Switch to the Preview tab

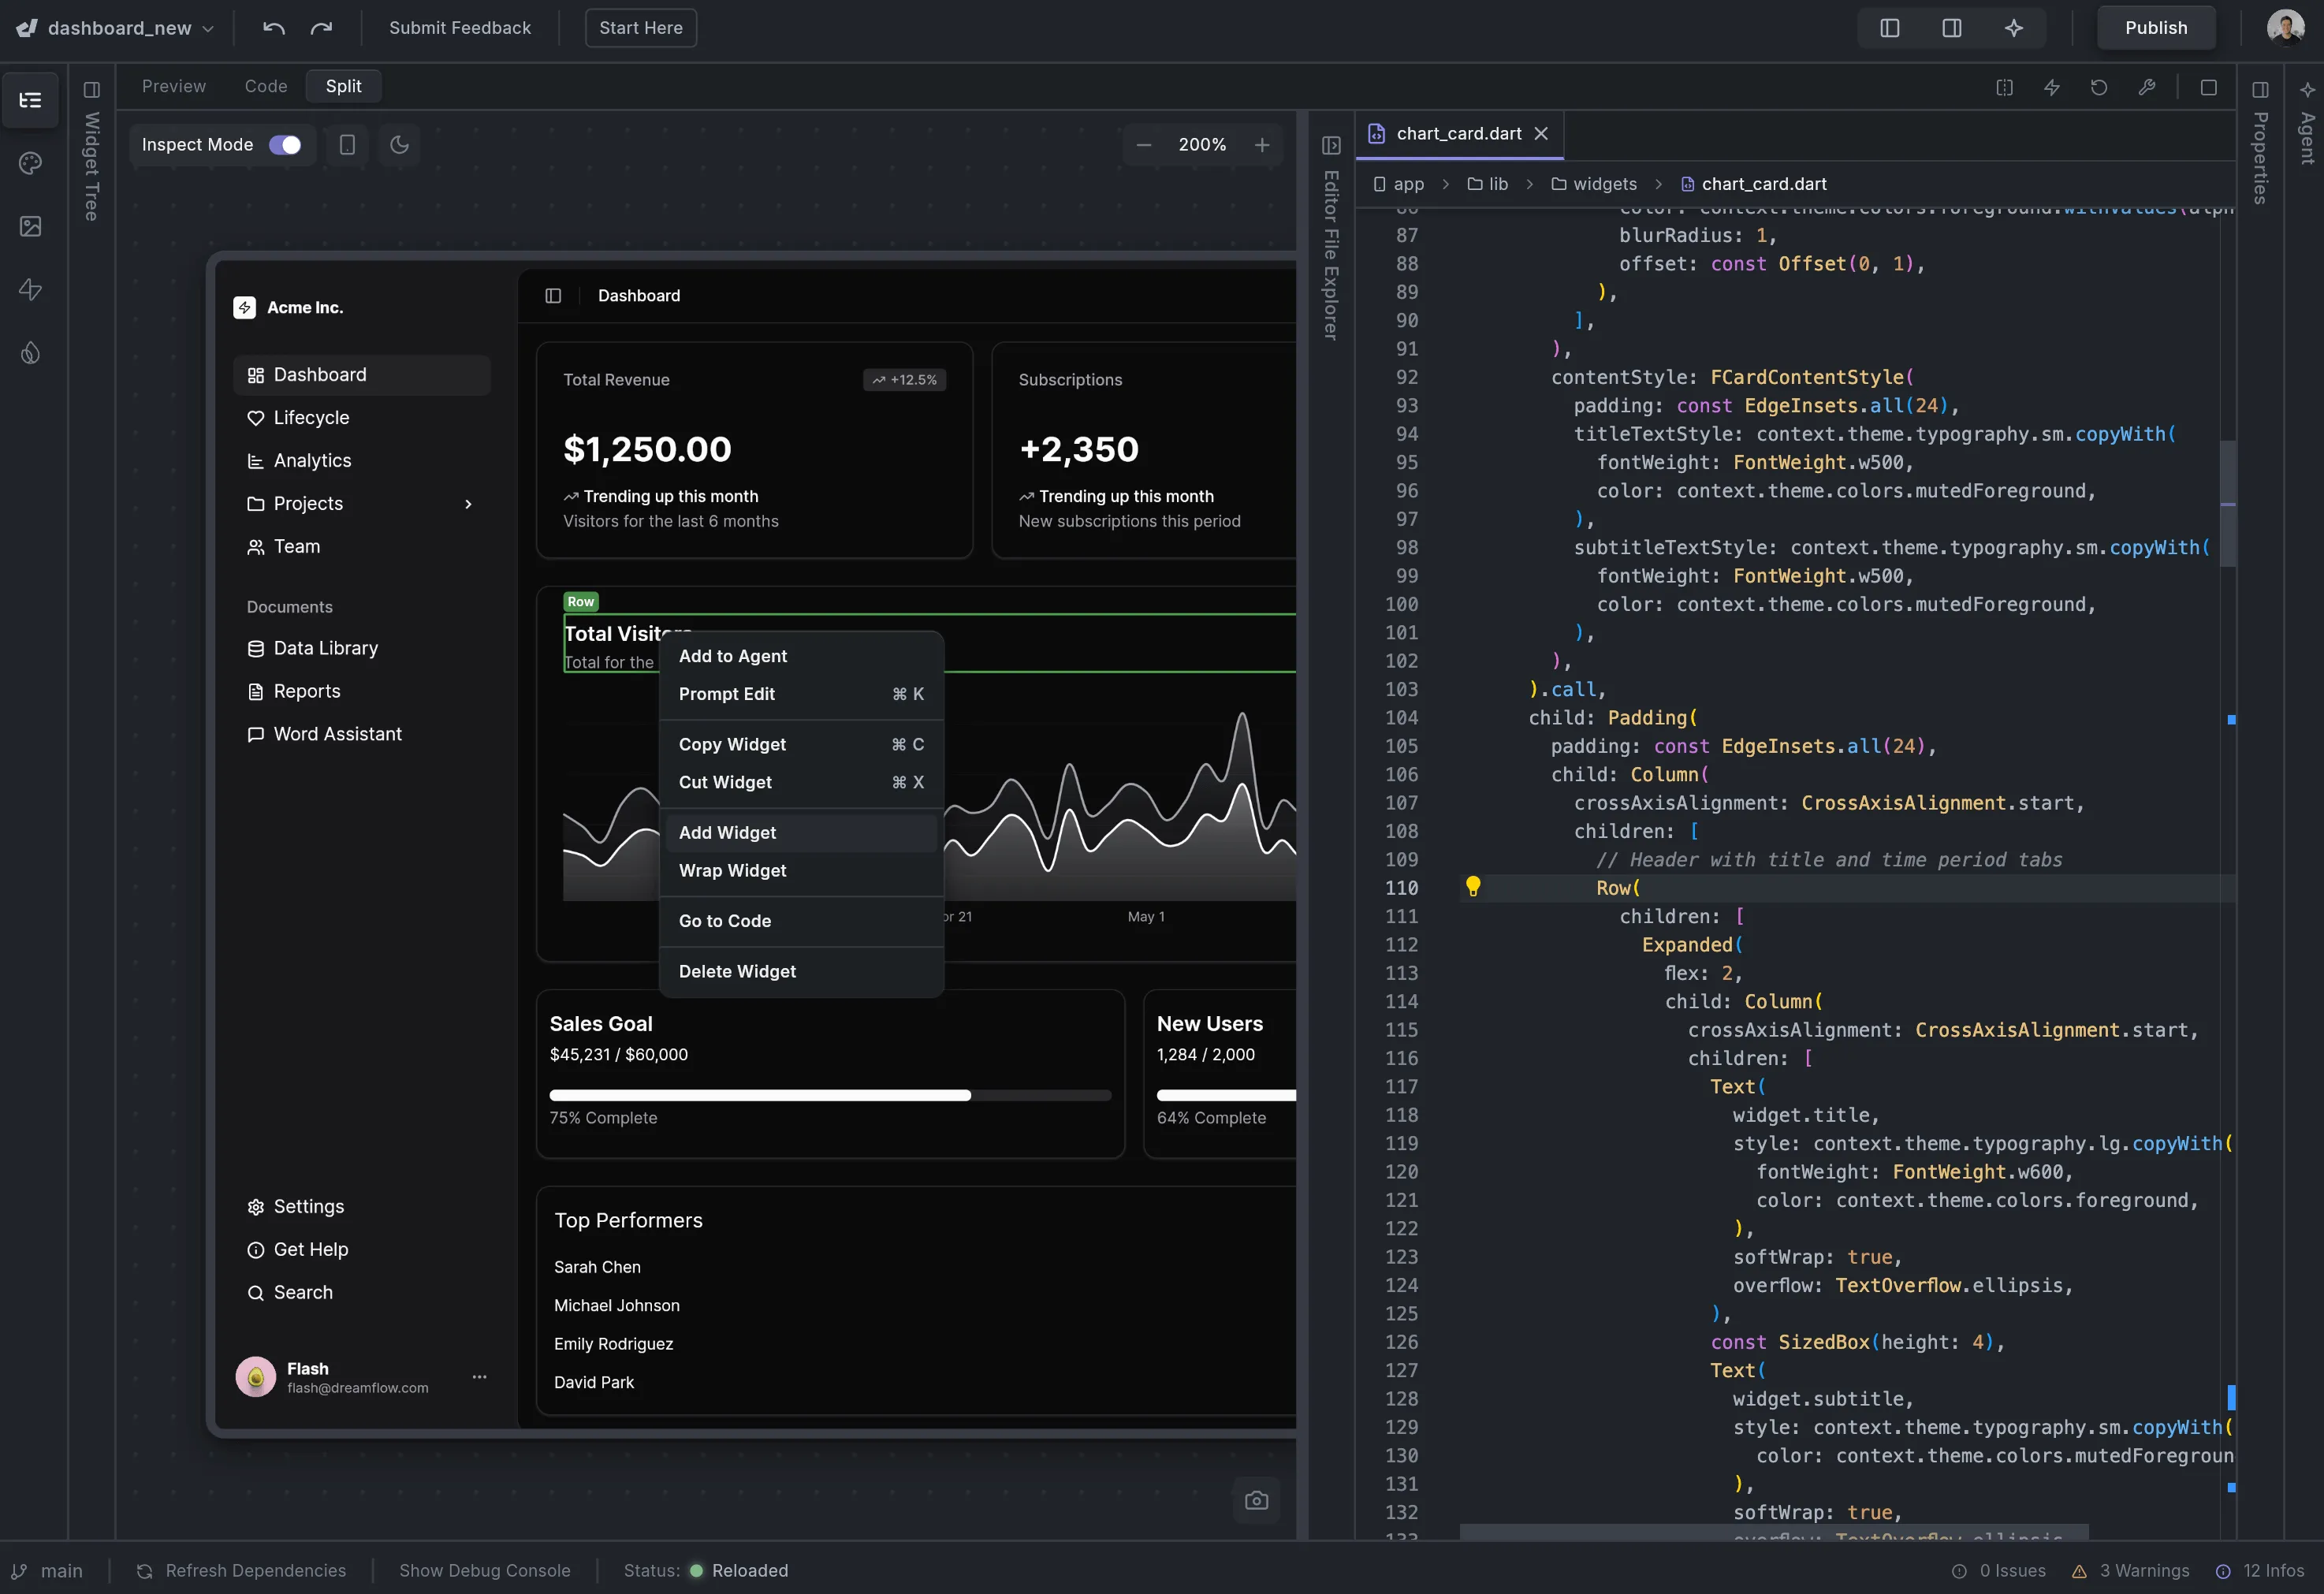174,86
